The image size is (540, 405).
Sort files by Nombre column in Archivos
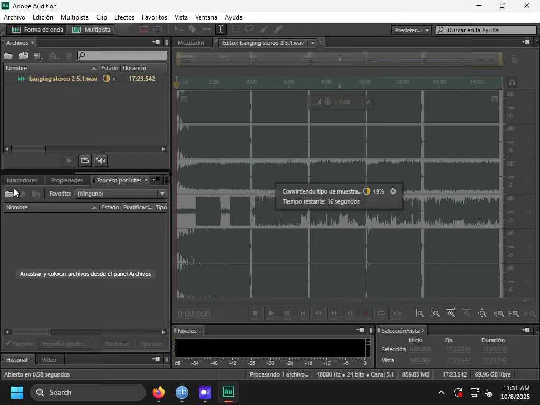(x=51, y=68)
